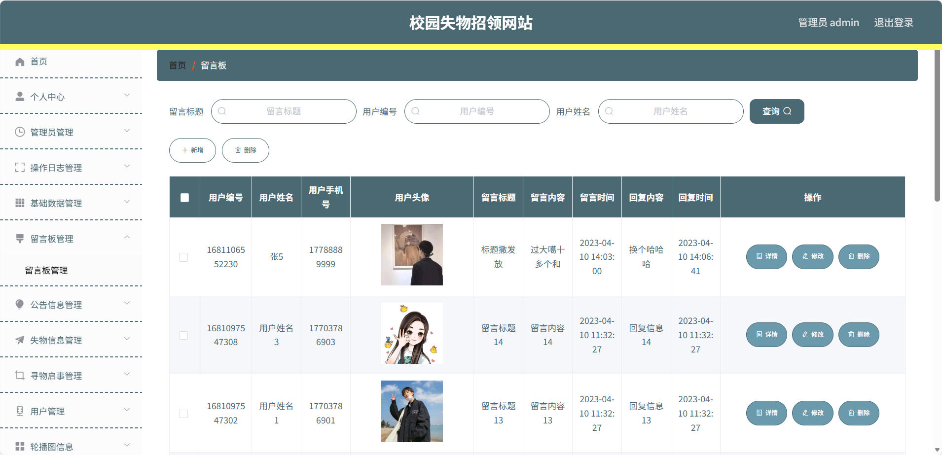Viewport: 942px width, 455px height.
Task: Click the plus icon on 新增 button
Action: [x=185, y=150]
